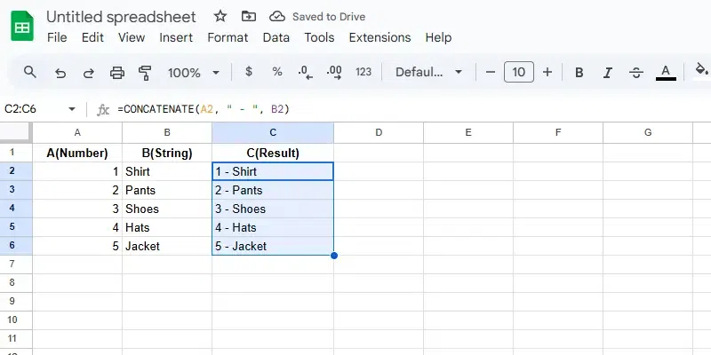Click the search menus magnifier icon
This screenshot has width=711, height=355.
30,73
